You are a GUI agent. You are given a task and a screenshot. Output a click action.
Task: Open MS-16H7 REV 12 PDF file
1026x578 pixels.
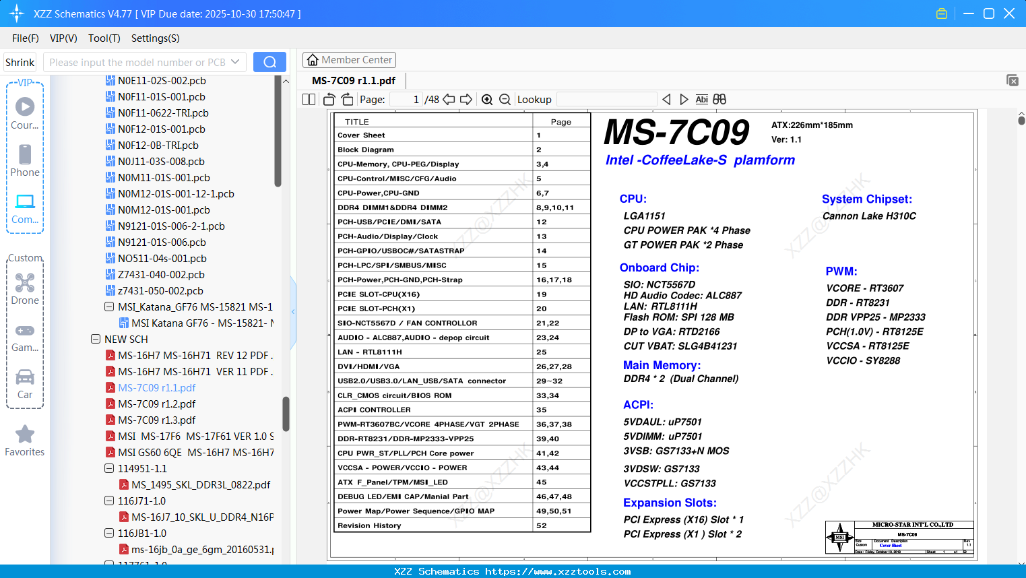189,356
